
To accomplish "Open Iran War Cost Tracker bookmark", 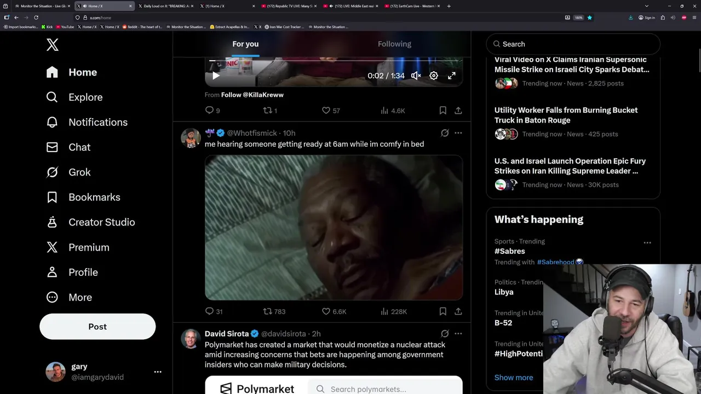I will pos(284,27).
